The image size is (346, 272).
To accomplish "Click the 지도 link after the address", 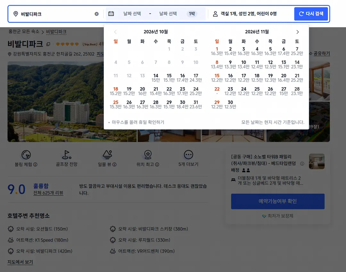I will point(100,54).
